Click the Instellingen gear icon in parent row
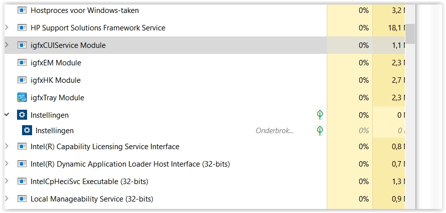The image size is (446, 213). coord(22,115)
